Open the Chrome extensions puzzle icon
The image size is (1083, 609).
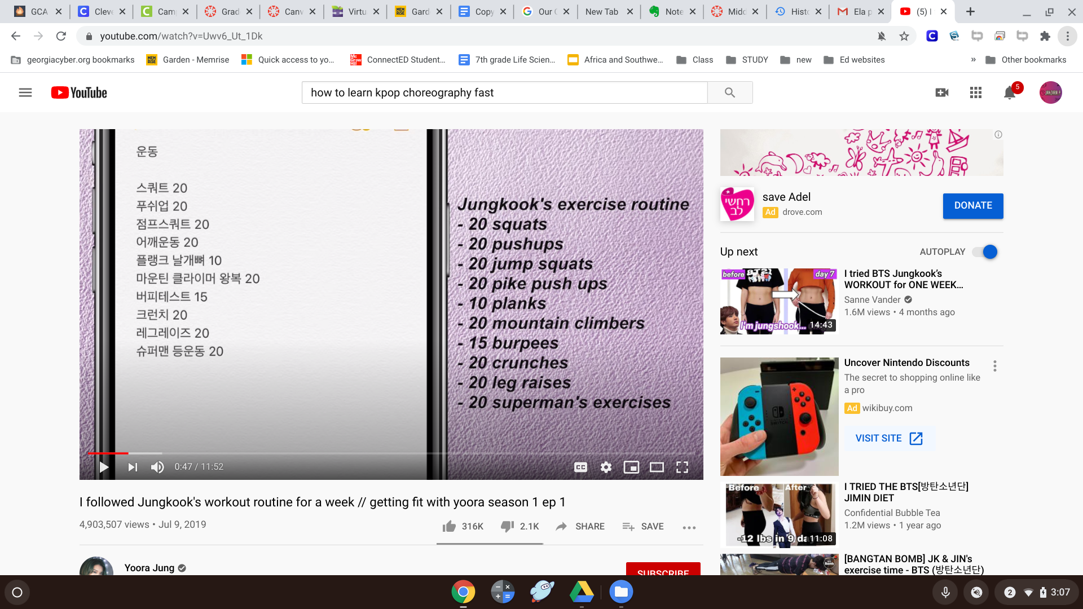click(x=1045, y=36)
